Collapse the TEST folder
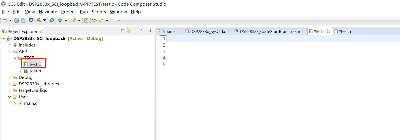The image size is (400, 140). [15, 58]
